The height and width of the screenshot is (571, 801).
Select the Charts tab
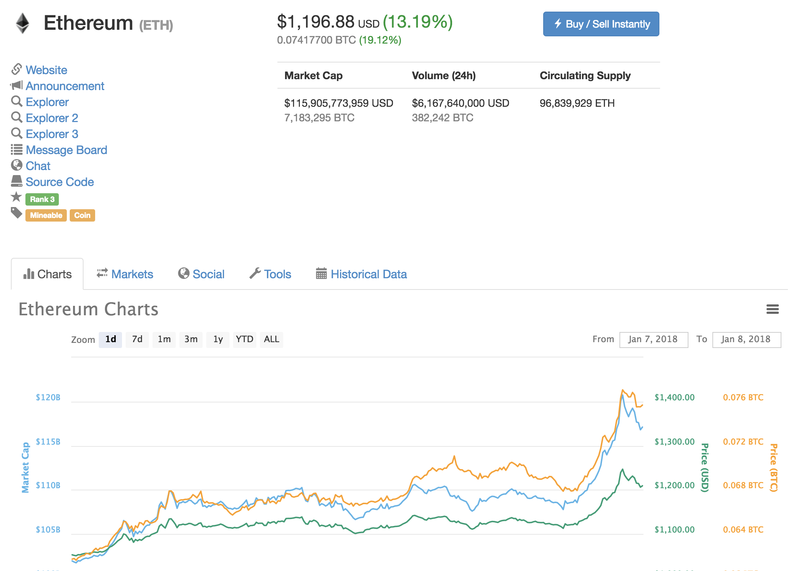47,274
